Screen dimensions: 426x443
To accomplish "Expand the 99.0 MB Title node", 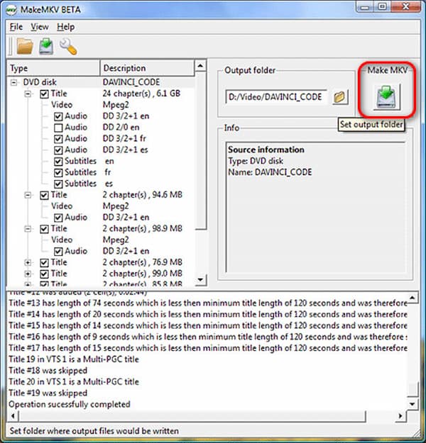I will (x=28, y=274).
